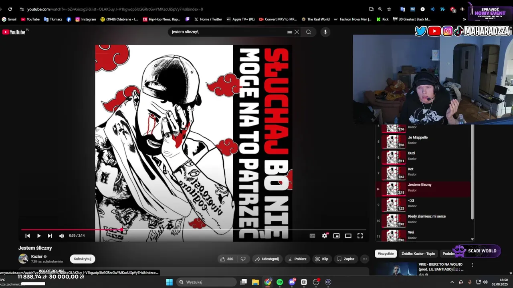Click the YouTube search input field
This screenshot has width=513, height=288.
(x=228, y=32)
